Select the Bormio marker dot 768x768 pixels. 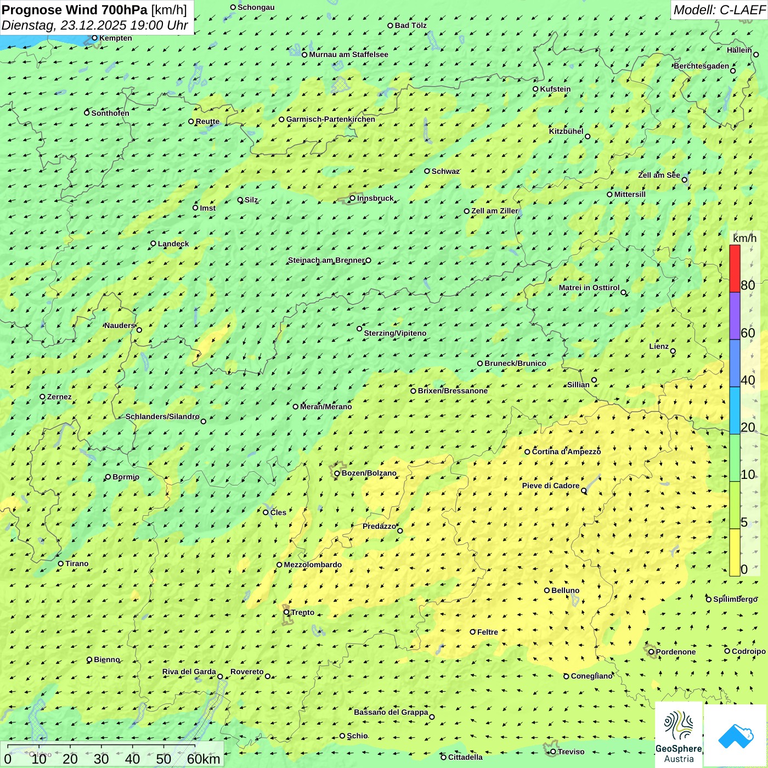[x=108, y=477]
